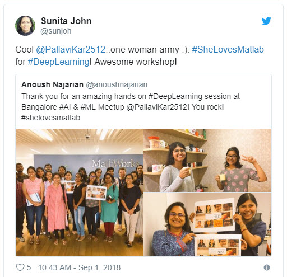Click the Twitter bird logo icon
Screen dimensions: 287x277
pyautogui.click(x=266, y=21)
